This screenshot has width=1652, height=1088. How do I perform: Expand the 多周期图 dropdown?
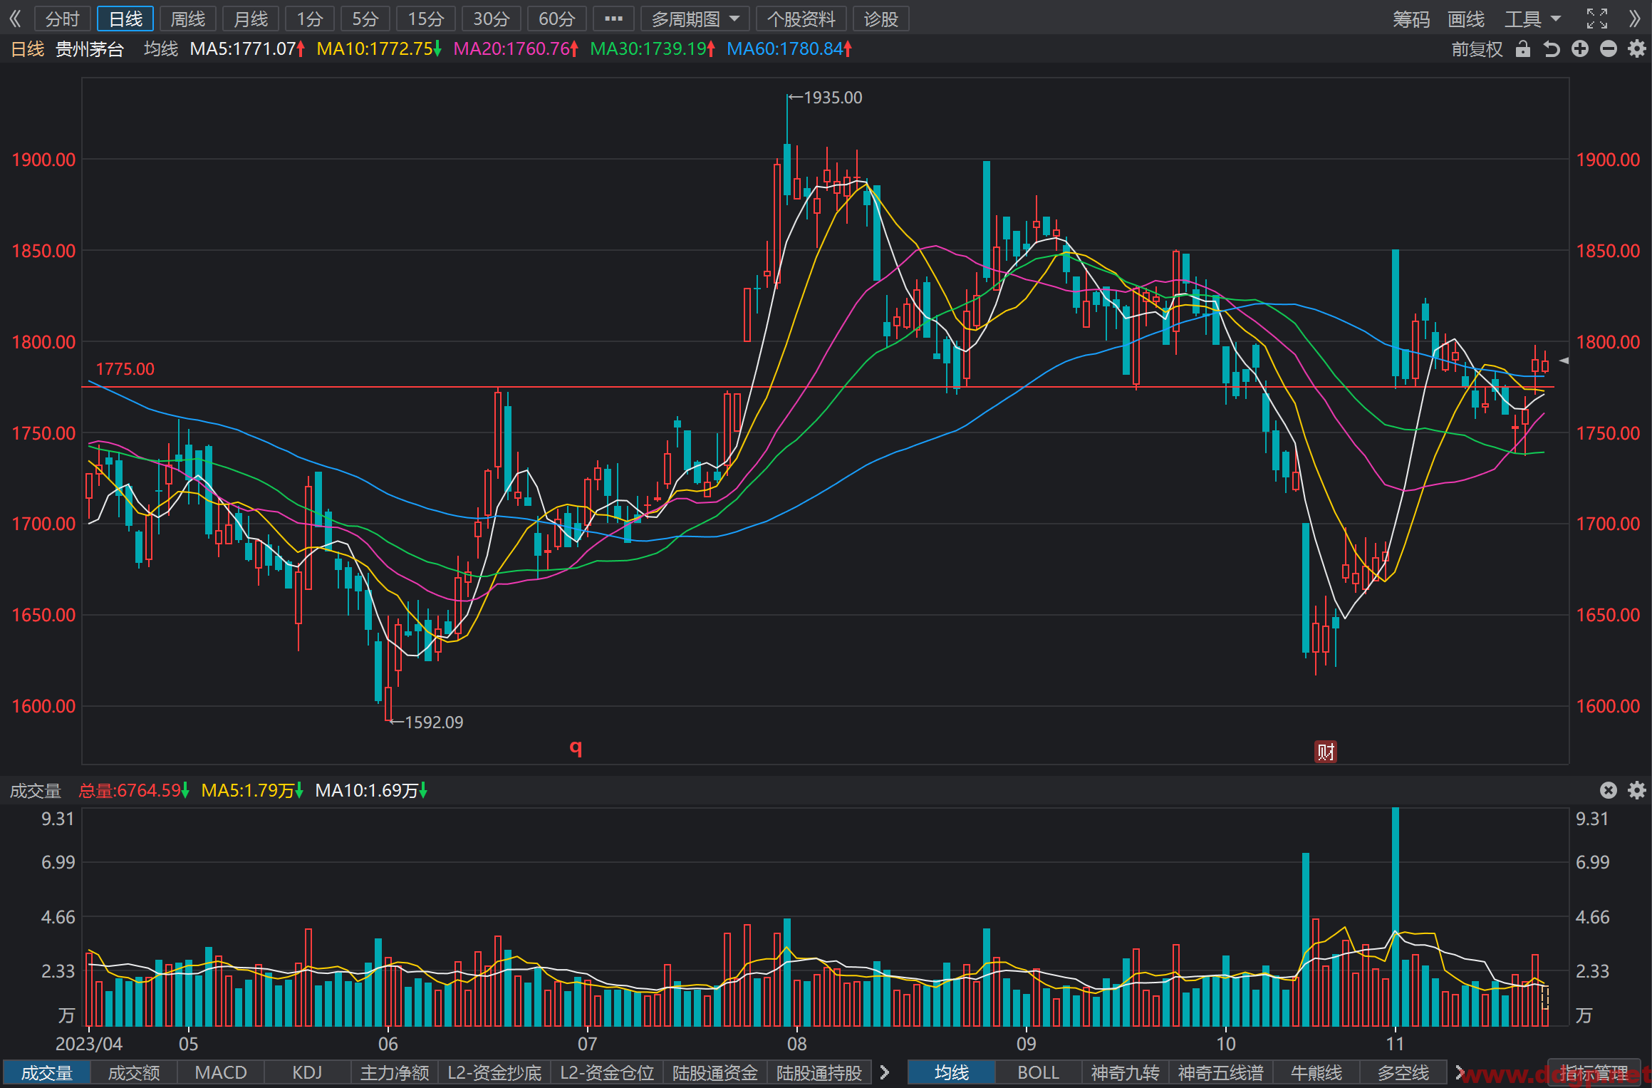click(x=695, y=19)
